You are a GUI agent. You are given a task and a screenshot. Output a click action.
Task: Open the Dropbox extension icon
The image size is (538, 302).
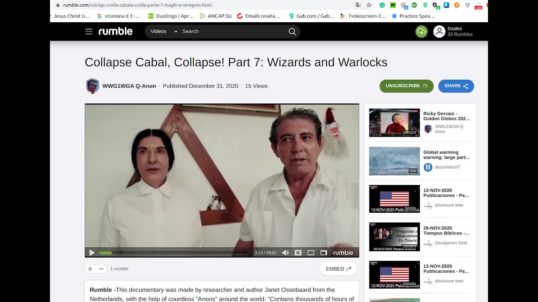click(467, 5)
